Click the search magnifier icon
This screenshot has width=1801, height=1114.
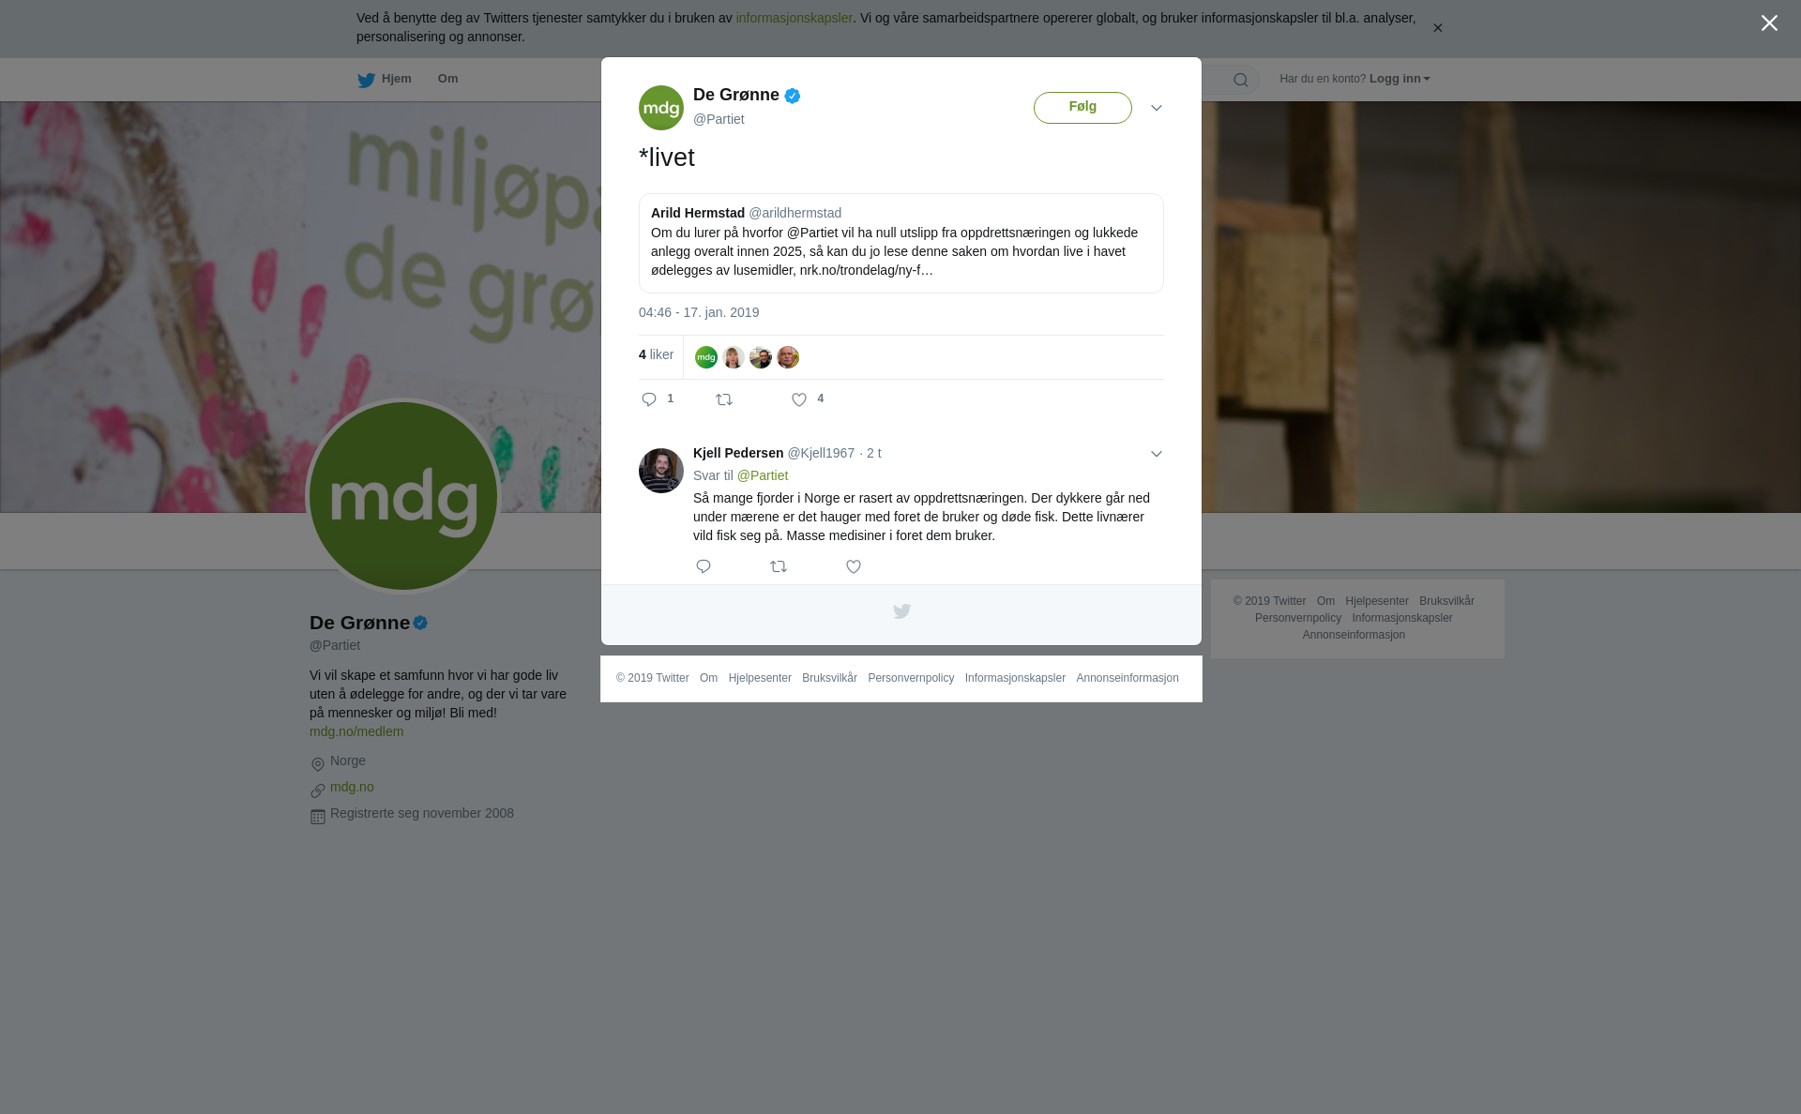[x=1240, y=80]
